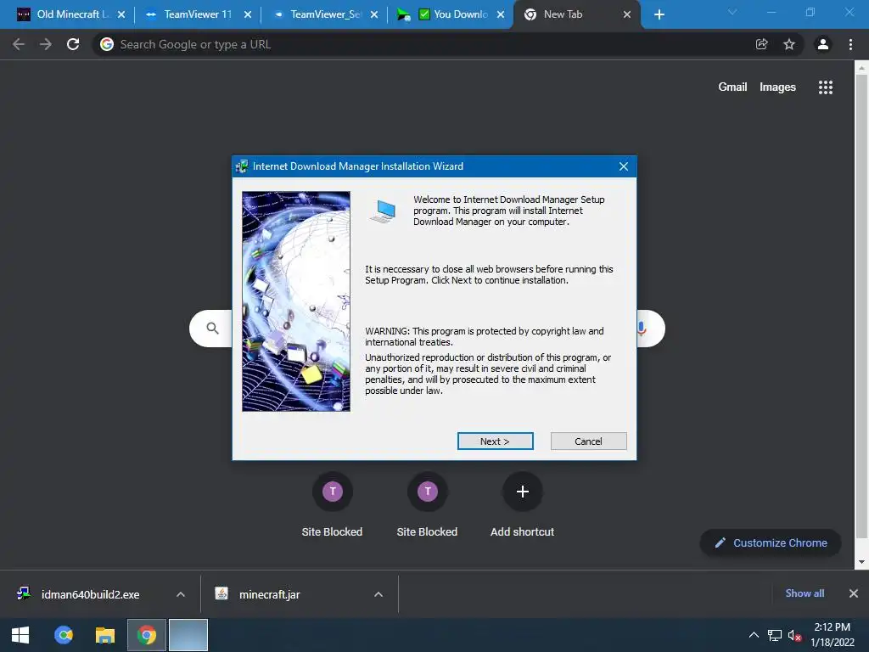Open the second Site Blocked shortcut
This screenshot has width=869, height=652.
tap(428, 505)
